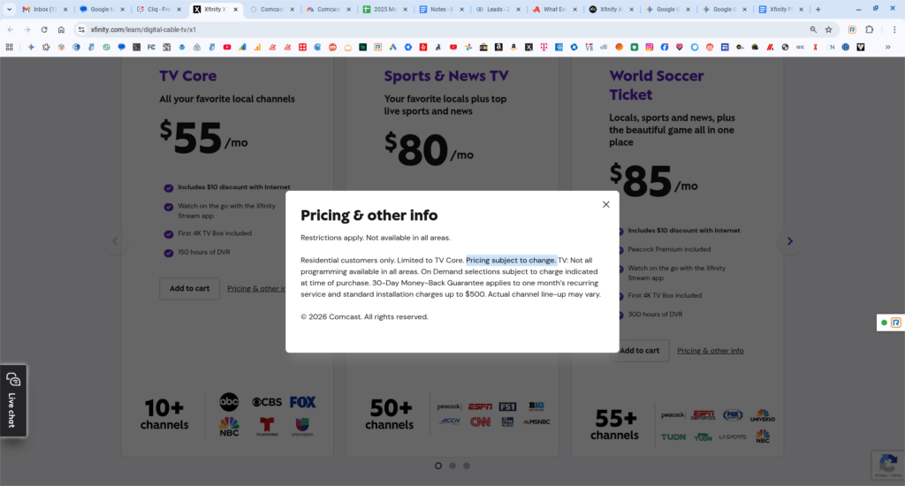Open the Chrome extensions puzzle menu

[869, 29]
